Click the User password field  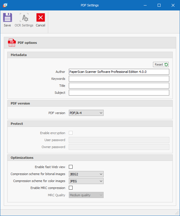119,140
